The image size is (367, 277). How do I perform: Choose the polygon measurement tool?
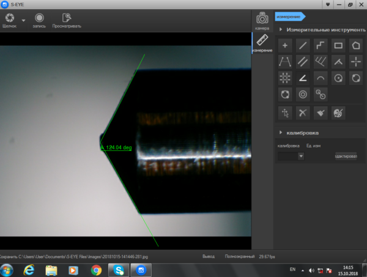pos(356,45)
